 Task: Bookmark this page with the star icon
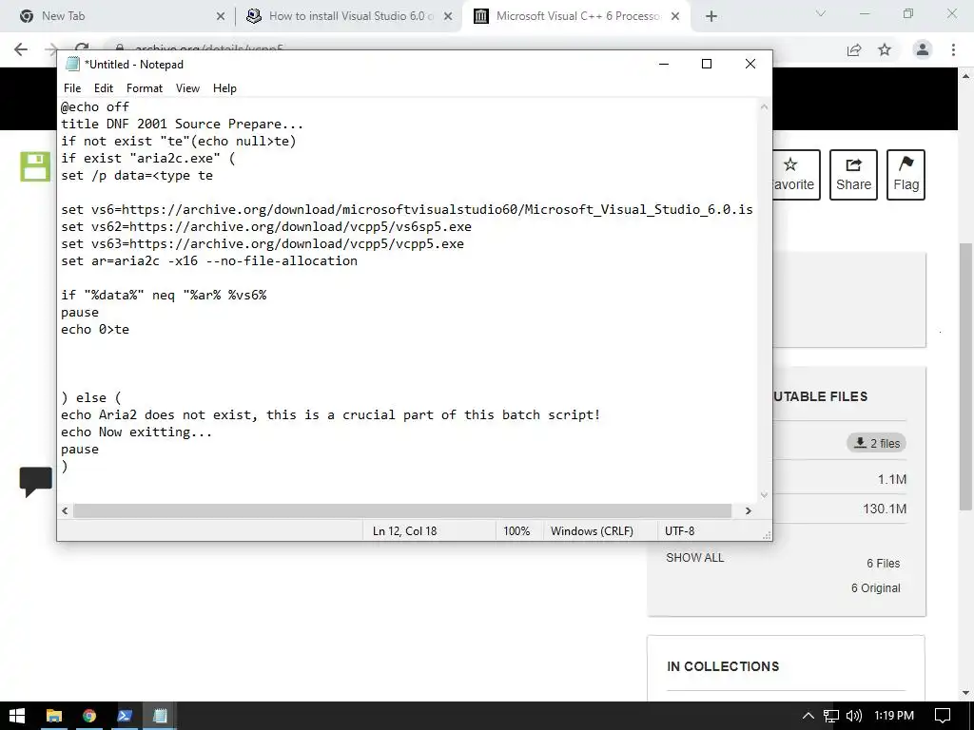click(x=885, y=49)
